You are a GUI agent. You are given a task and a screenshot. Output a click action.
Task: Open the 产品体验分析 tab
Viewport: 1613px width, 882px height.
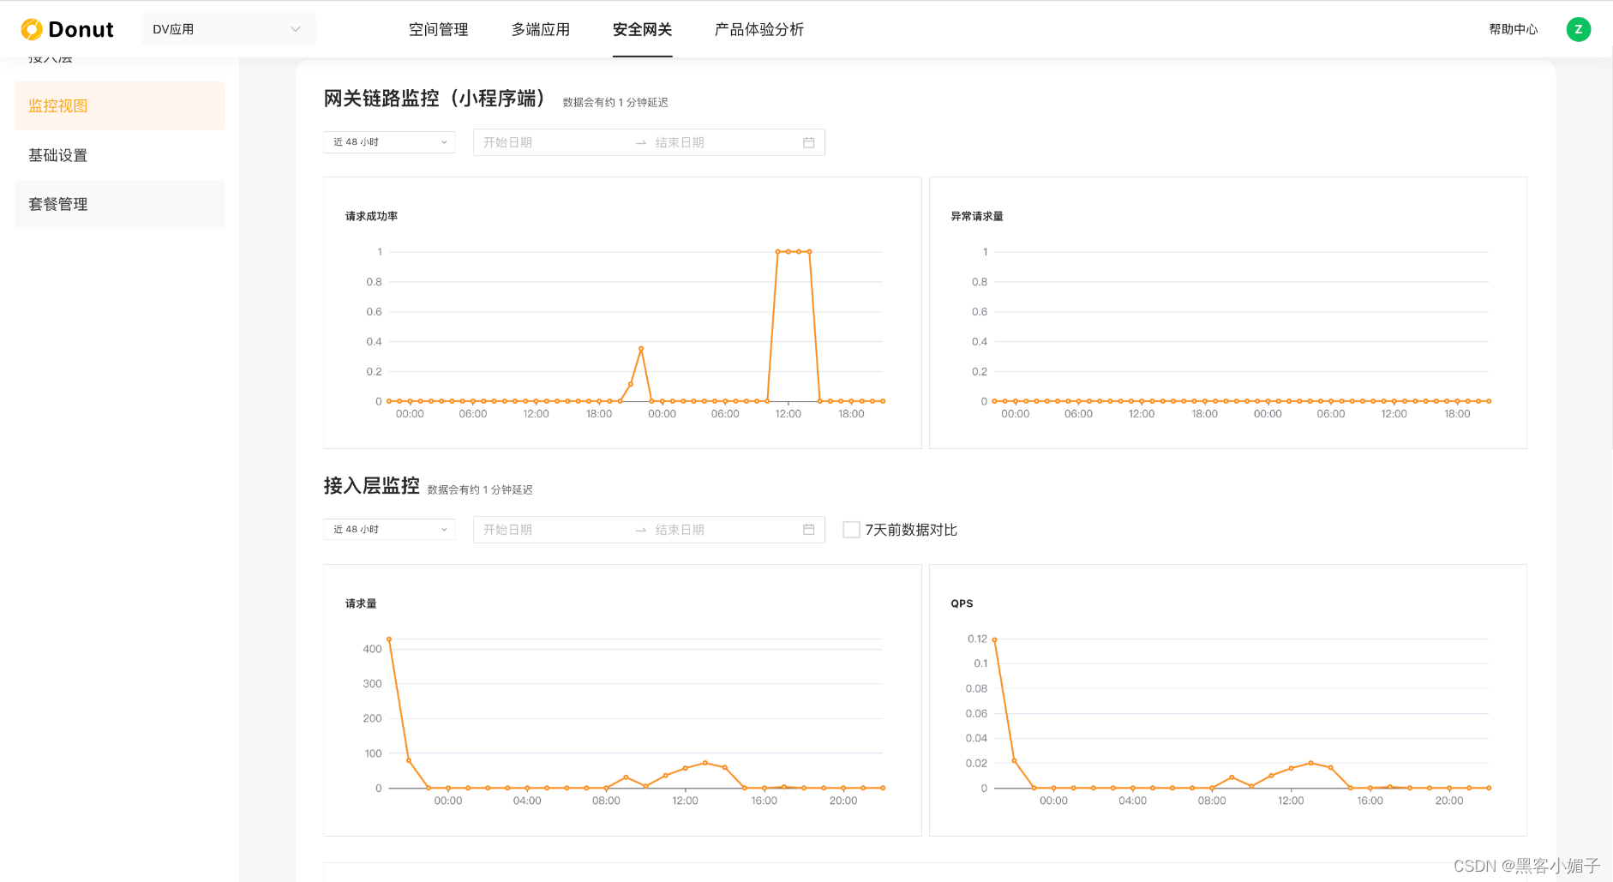click(759, 29)
